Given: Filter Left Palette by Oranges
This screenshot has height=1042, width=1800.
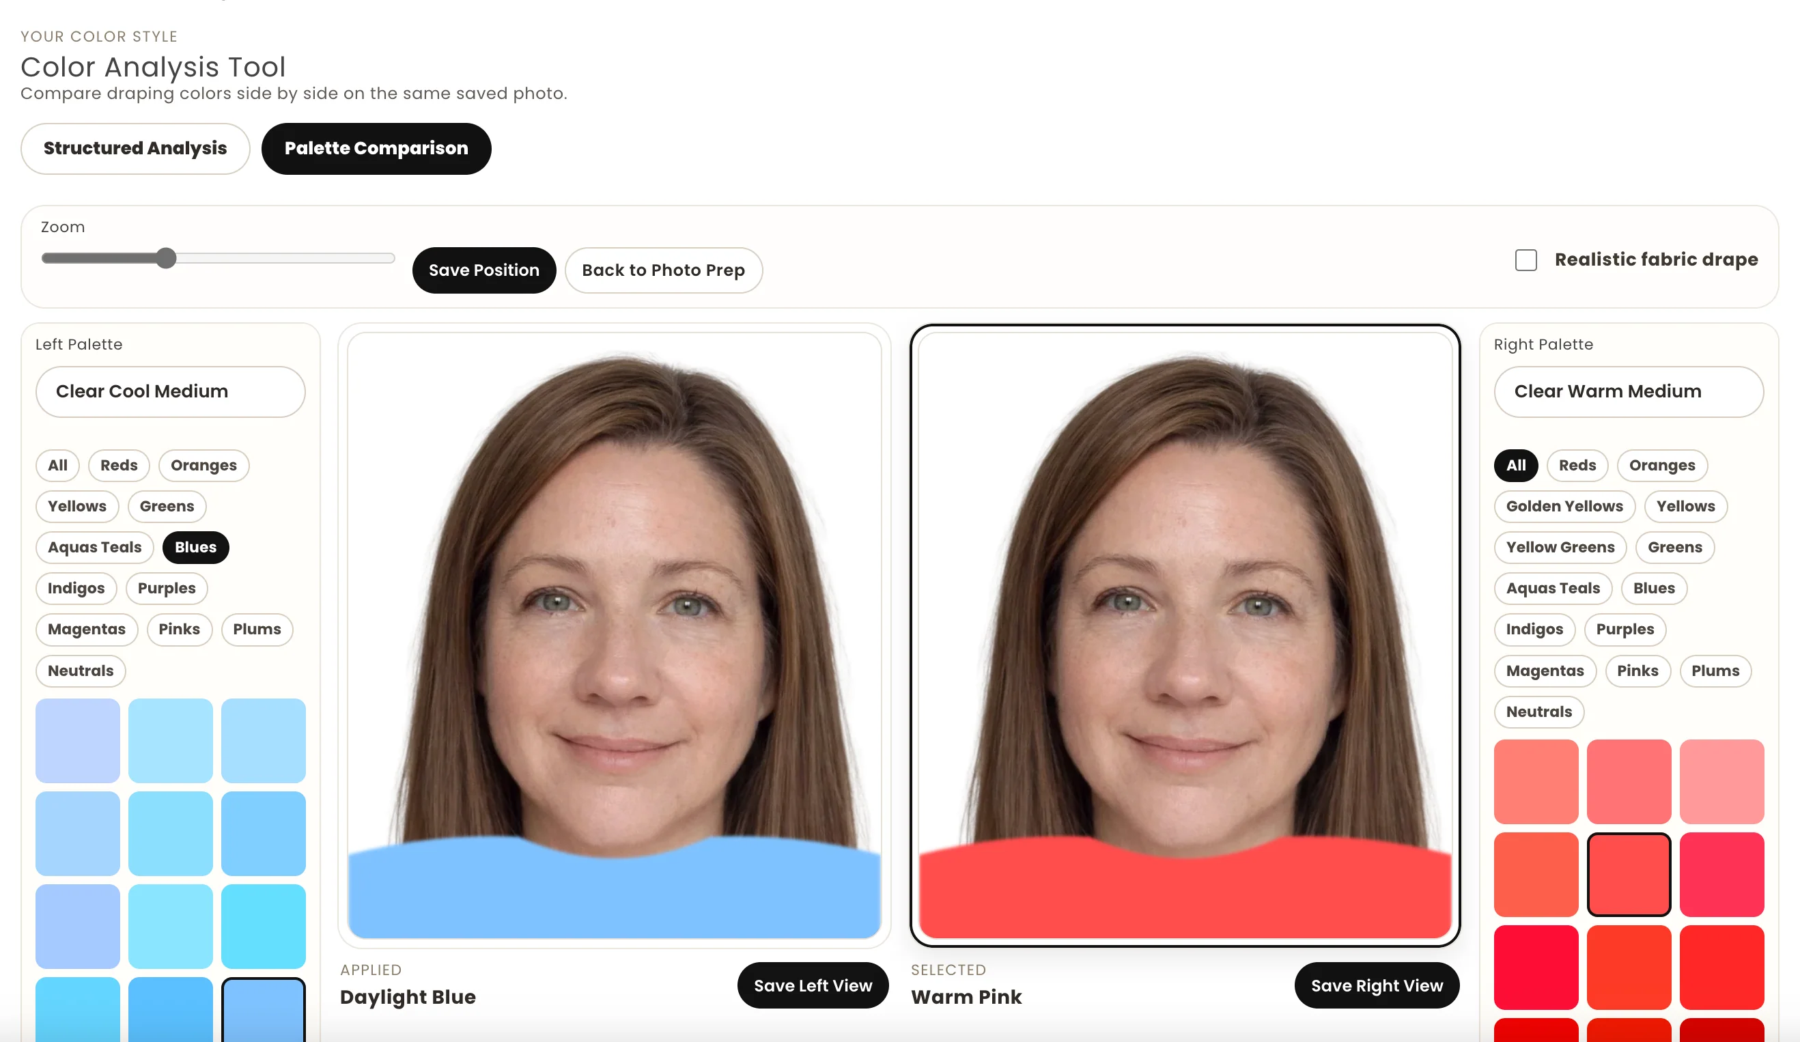Looking at the screenshot, I should tap(203, 465).
